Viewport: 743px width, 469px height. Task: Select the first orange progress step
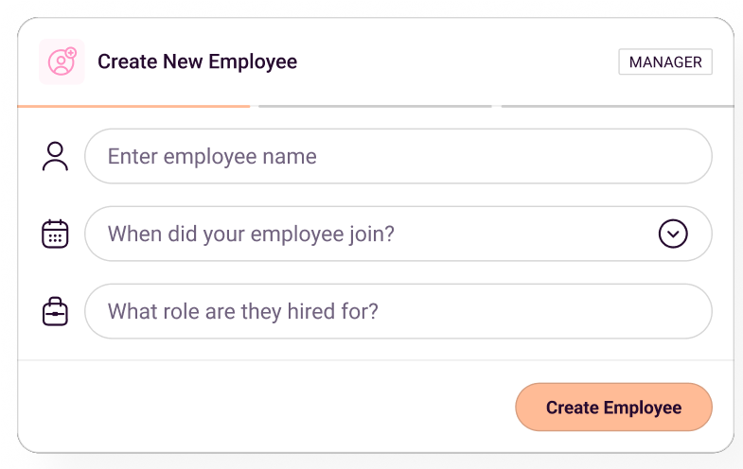coord(133,106)
